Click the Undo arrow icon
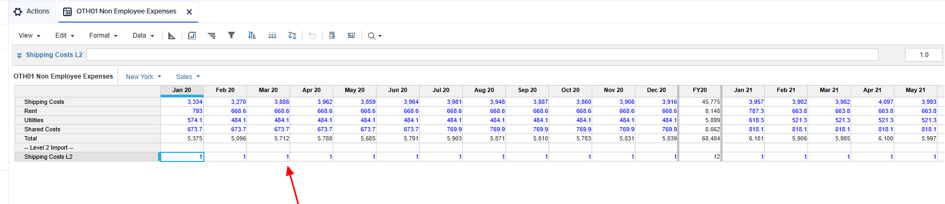The height and width of the screenshot is (204, 945). coord(312,36)
